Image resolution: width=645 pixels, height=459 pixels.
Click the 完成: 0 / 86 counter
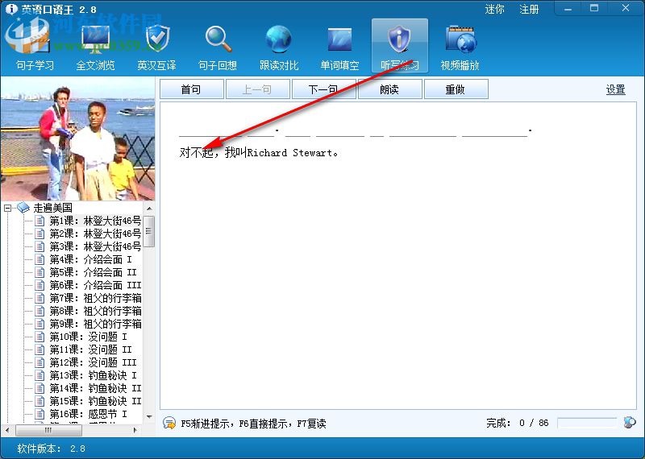[518, 423]
